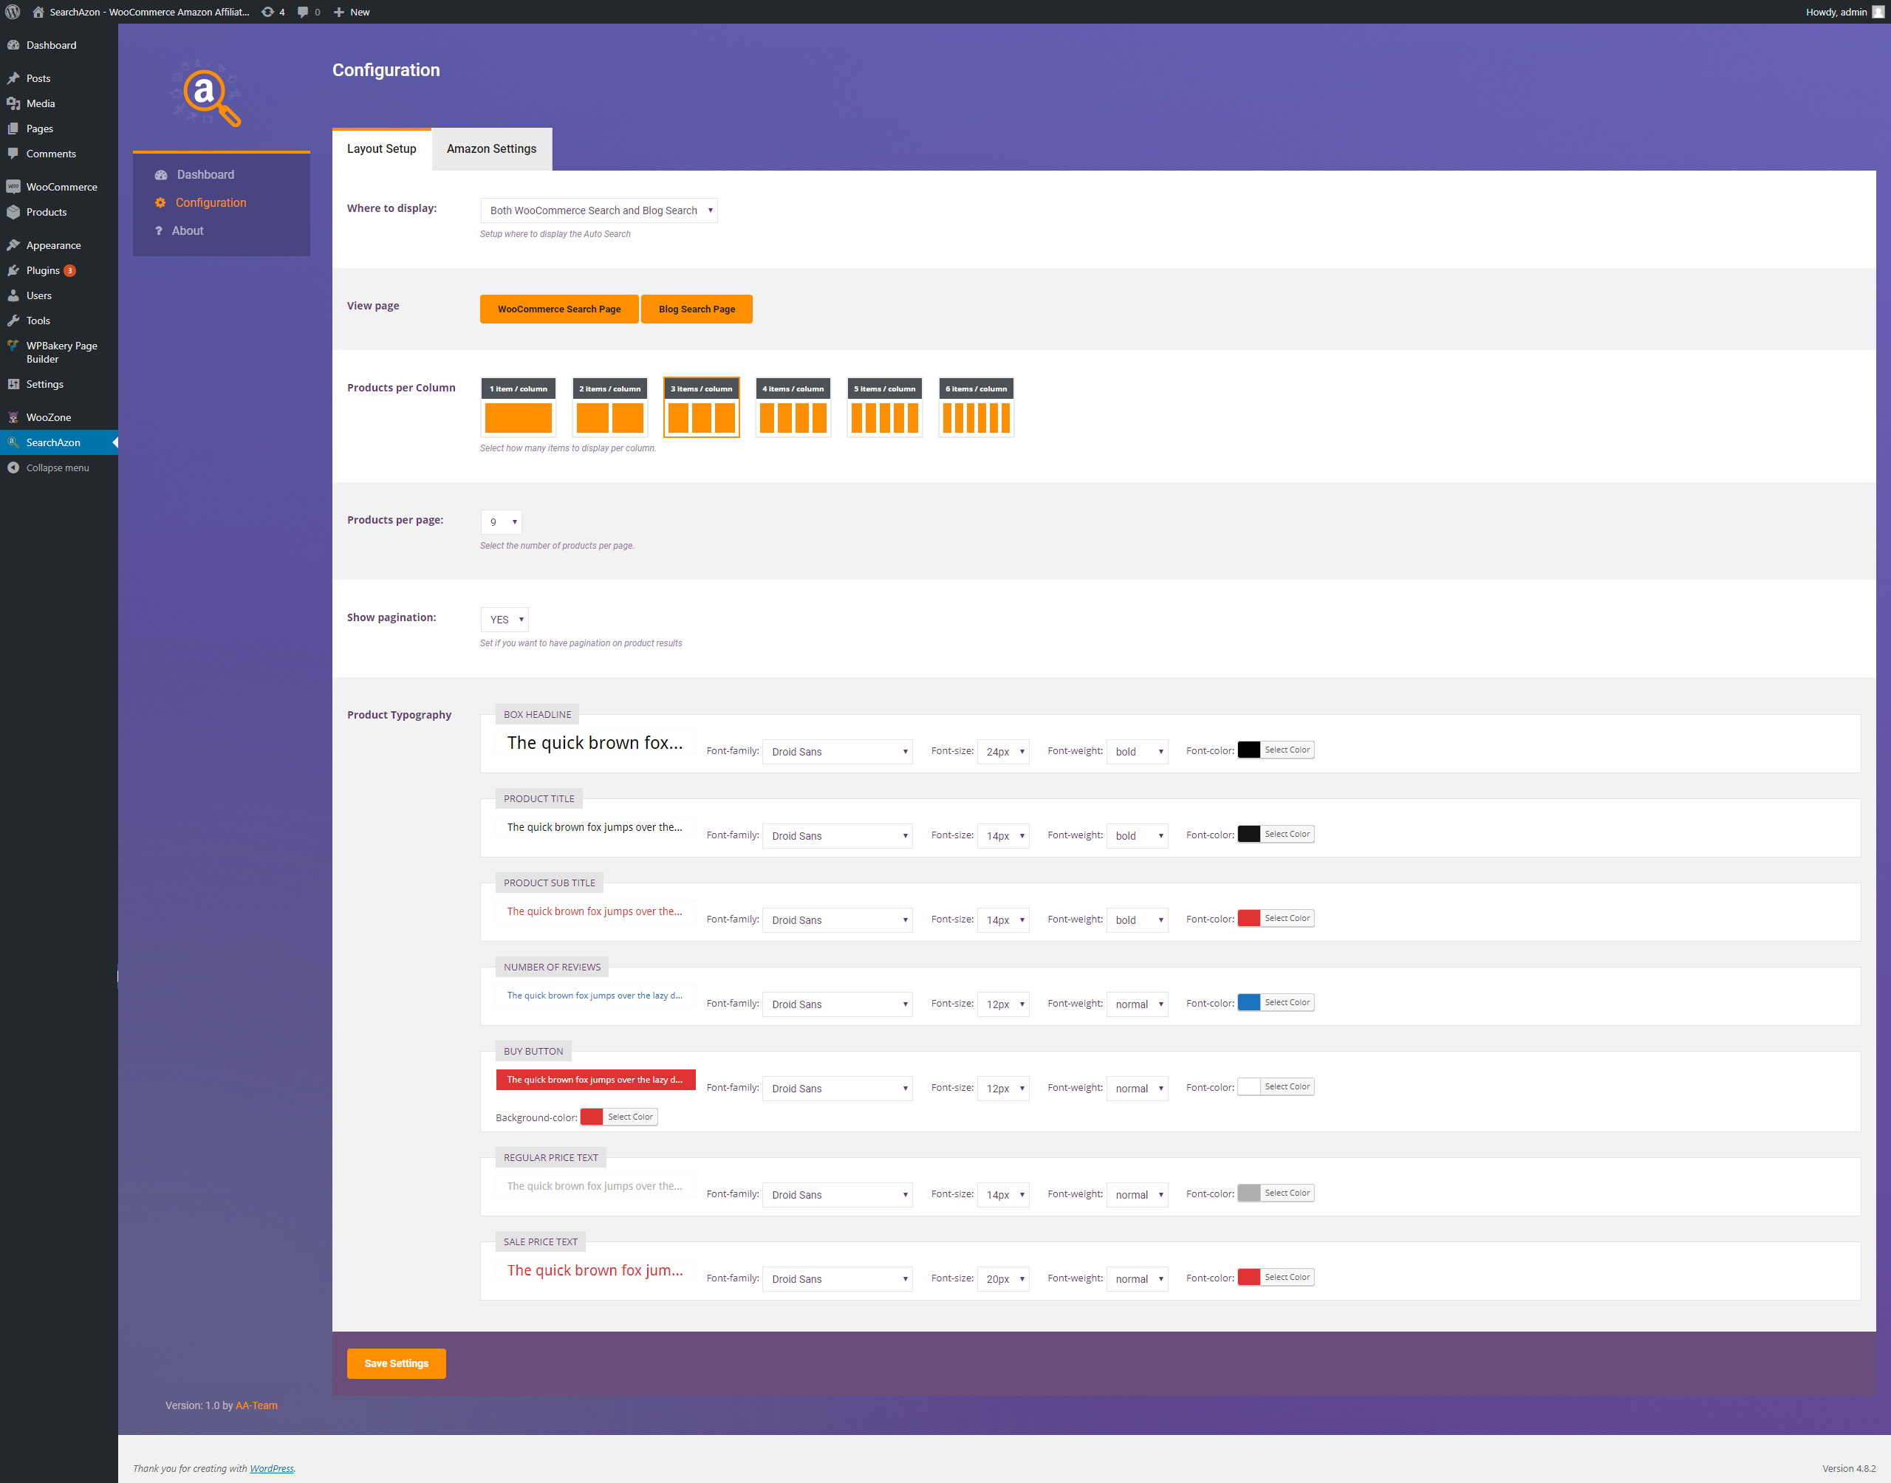The image size is (1891, 1483).
Task: Pick Product Sub Title red font color
Action: coord(1248,919)
